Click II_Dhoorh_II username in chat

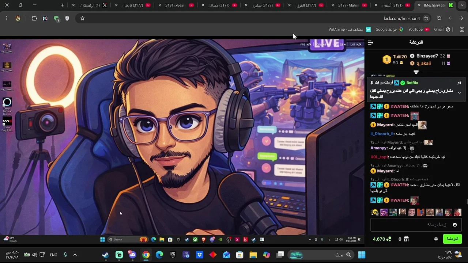(x=382, y=134)
